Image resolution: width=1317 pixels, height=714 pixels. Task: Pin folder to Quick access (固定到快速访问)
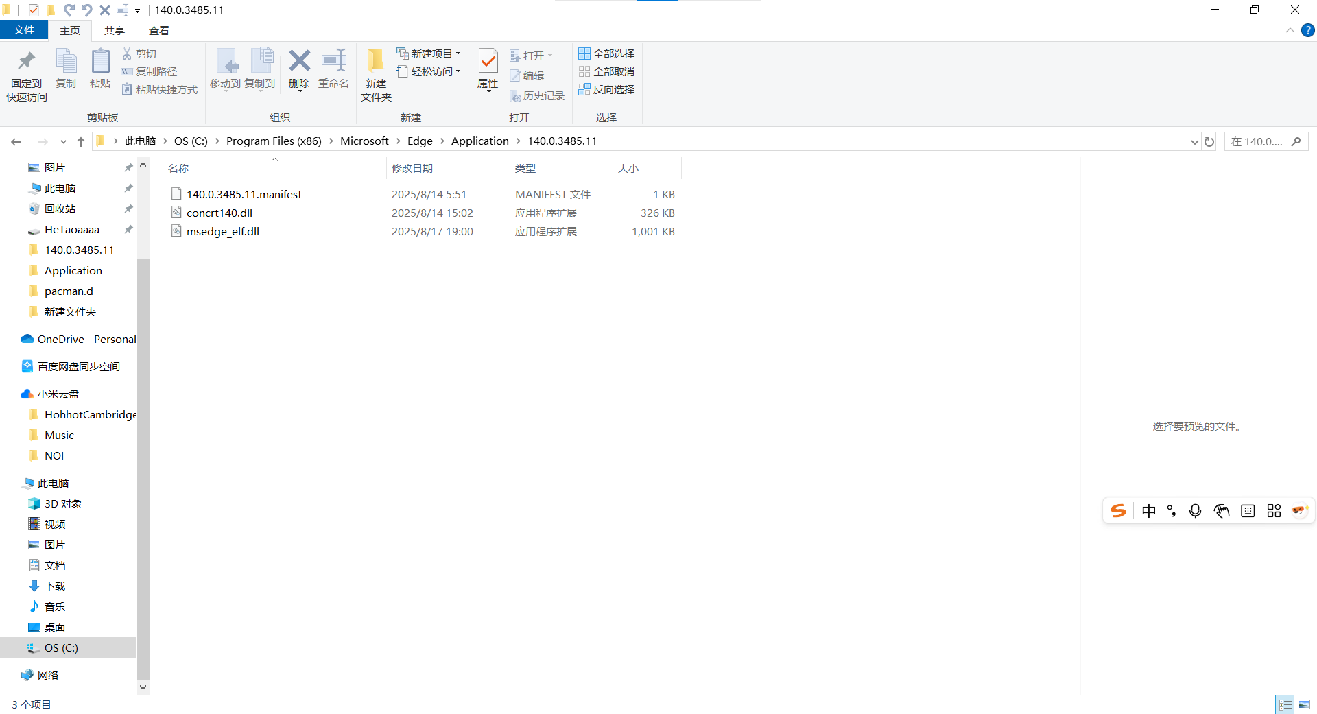[27, 75]
